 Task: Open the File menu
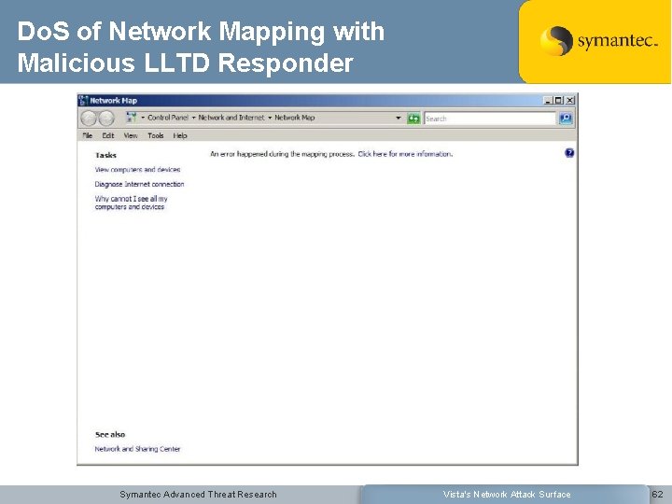(x=88, y=136)
